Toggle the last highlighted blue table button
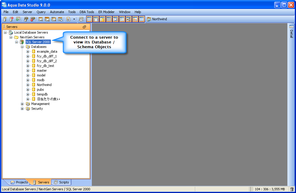 click(x=141, y=19)
